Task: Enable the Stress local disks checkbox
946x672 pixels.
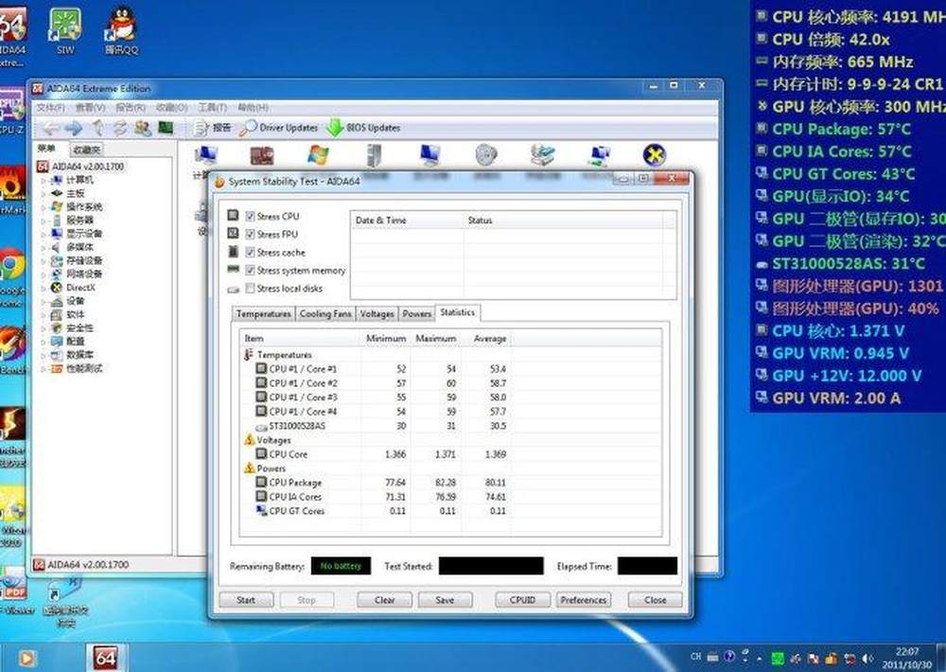Action: (251, 289)
